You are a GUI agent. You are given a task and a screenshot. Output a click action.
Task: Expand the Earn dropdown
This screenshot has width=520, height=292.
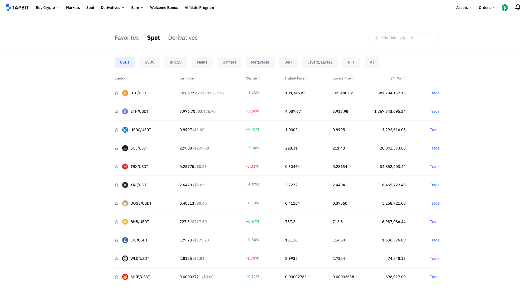click(x=137, y=8)
